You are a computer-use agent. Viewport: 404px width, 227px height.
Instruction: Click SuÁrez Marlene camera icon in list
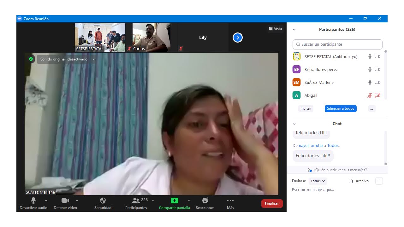377,82
